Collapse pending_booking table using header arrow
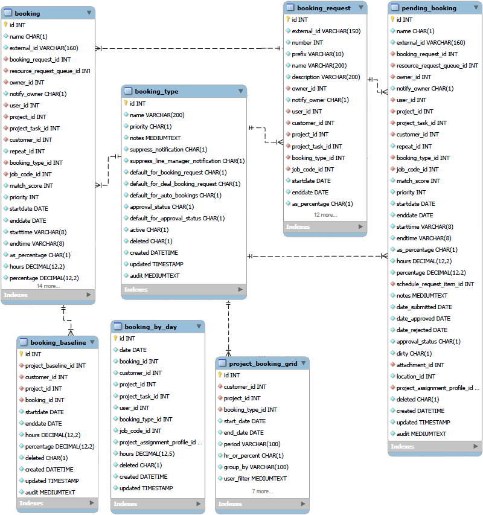Screen dimensions: 483x515 click(x=476, y=7)
